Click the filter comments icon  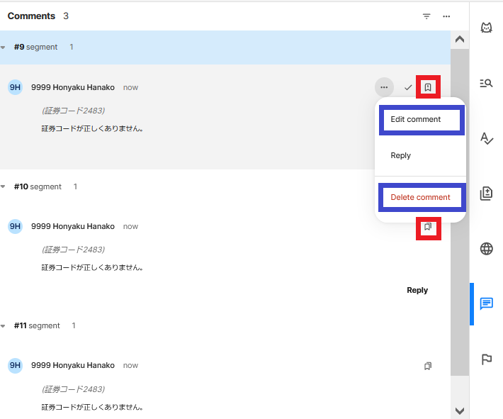click(x=426, y=16)
